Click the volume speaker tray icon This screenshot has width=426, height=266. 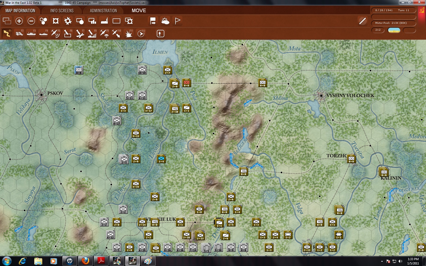(400, 261)
